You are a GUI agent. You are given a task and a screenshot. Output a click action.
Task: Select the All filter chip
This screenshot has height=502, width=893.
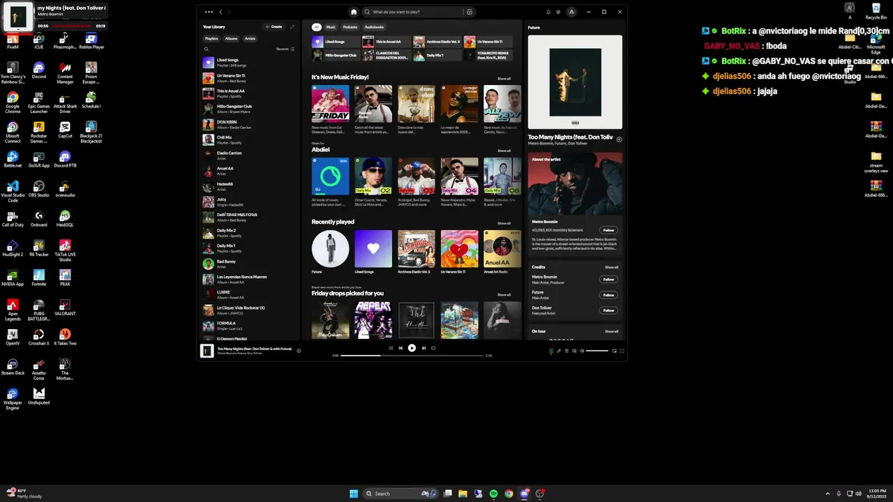[317, 27]
